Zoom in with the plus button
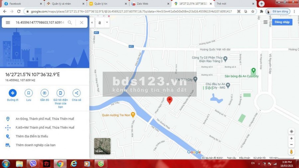Viewport: 299px width, 168px height. point(291,138)
